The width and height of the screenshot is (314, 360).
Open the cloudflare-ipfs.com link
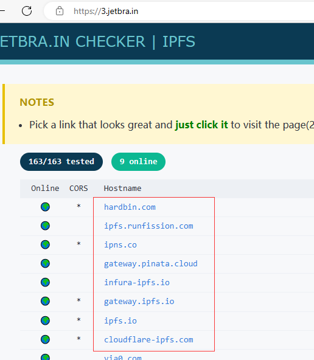coord(148,339)
